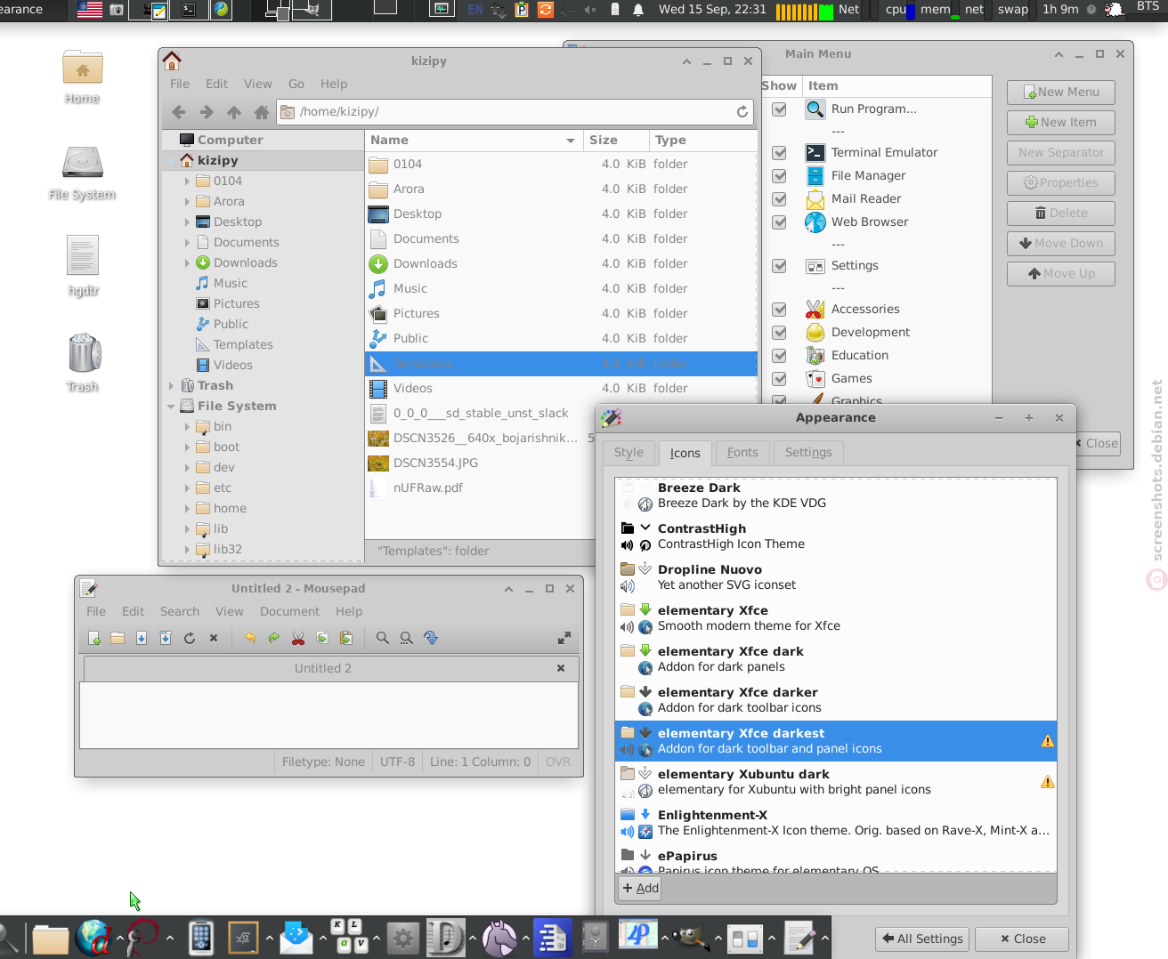Open the Document menu in Mousepad
The height and width of the screenshot is (959, 1168).
coord(289,611)
